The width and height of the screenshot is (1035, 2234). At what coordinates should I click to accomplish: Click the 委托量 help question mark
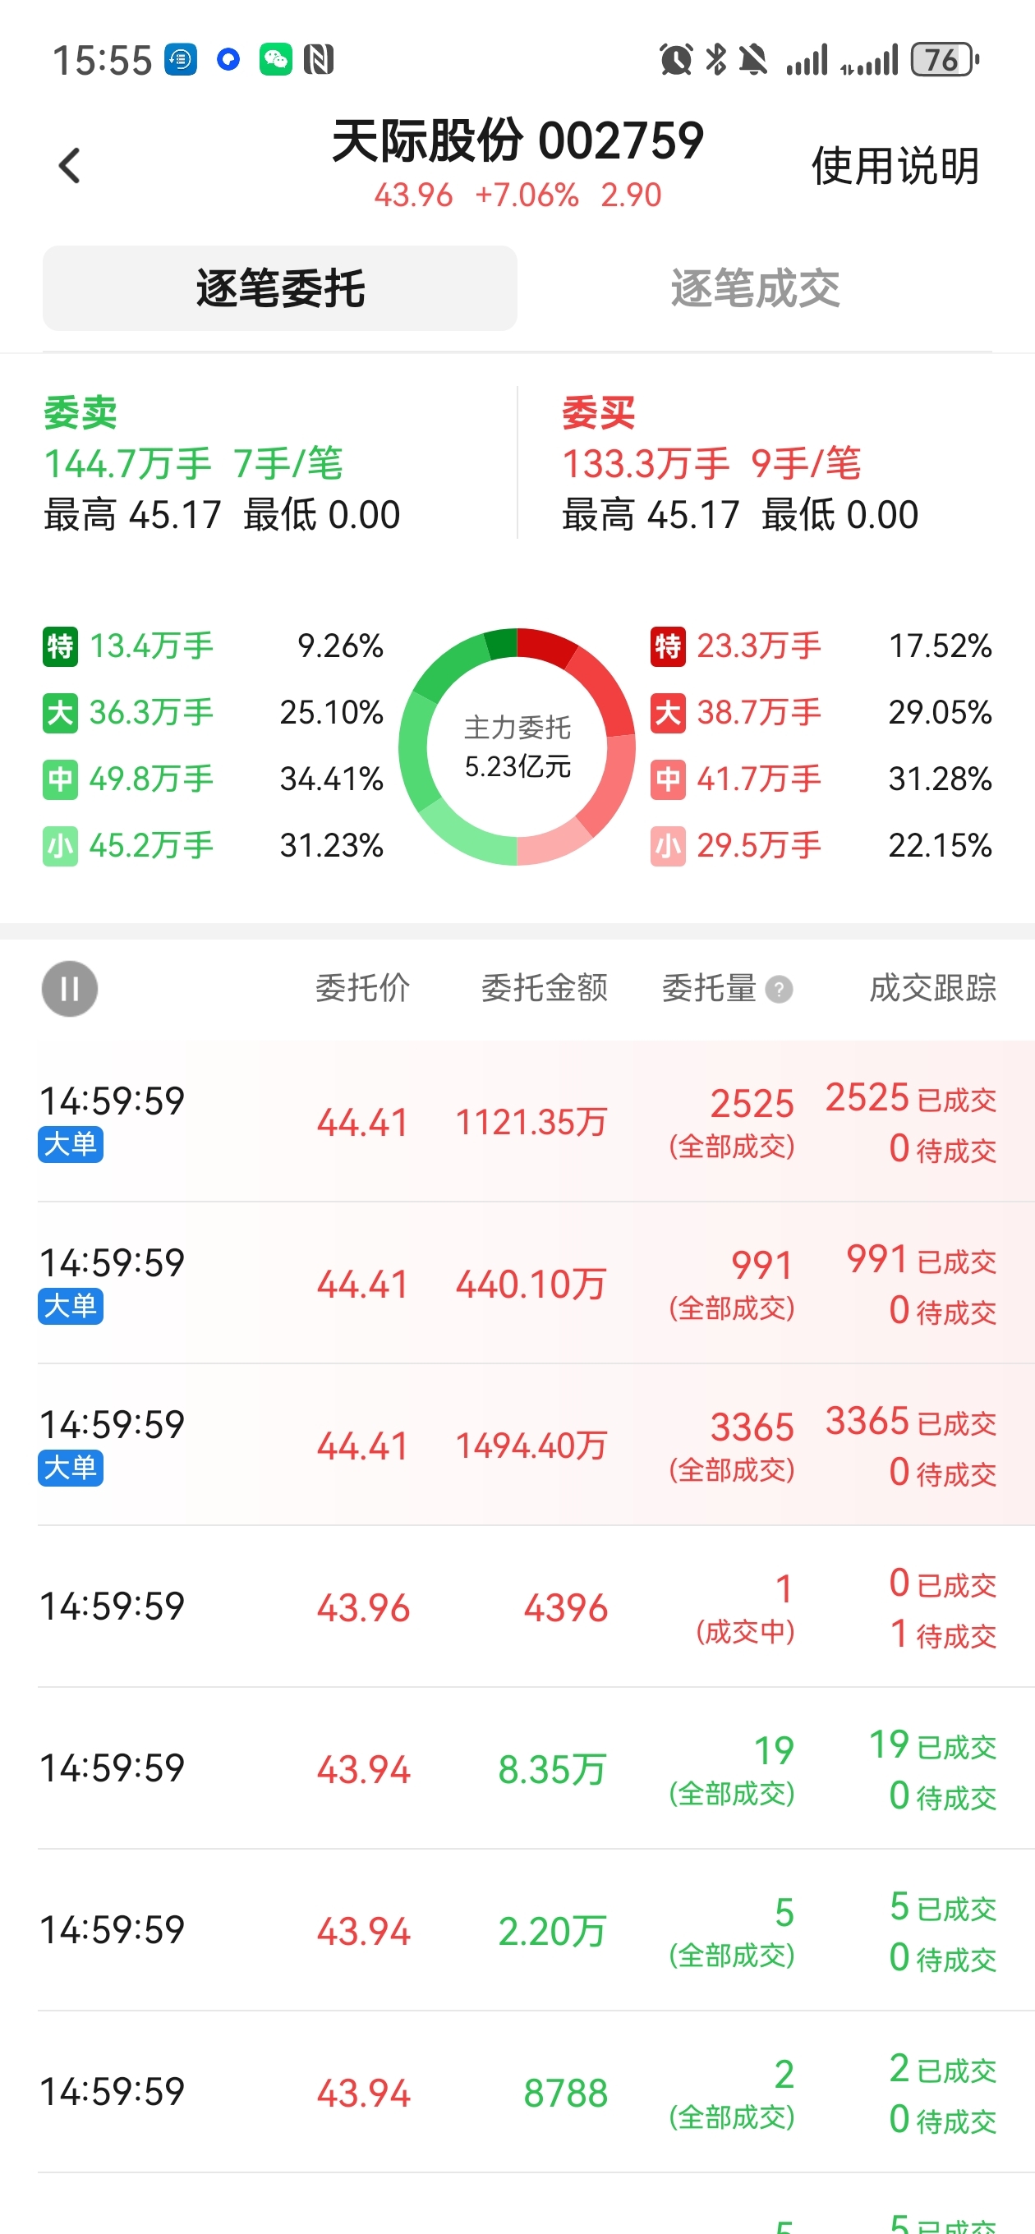pyautogui.click(x=779, y=990)
